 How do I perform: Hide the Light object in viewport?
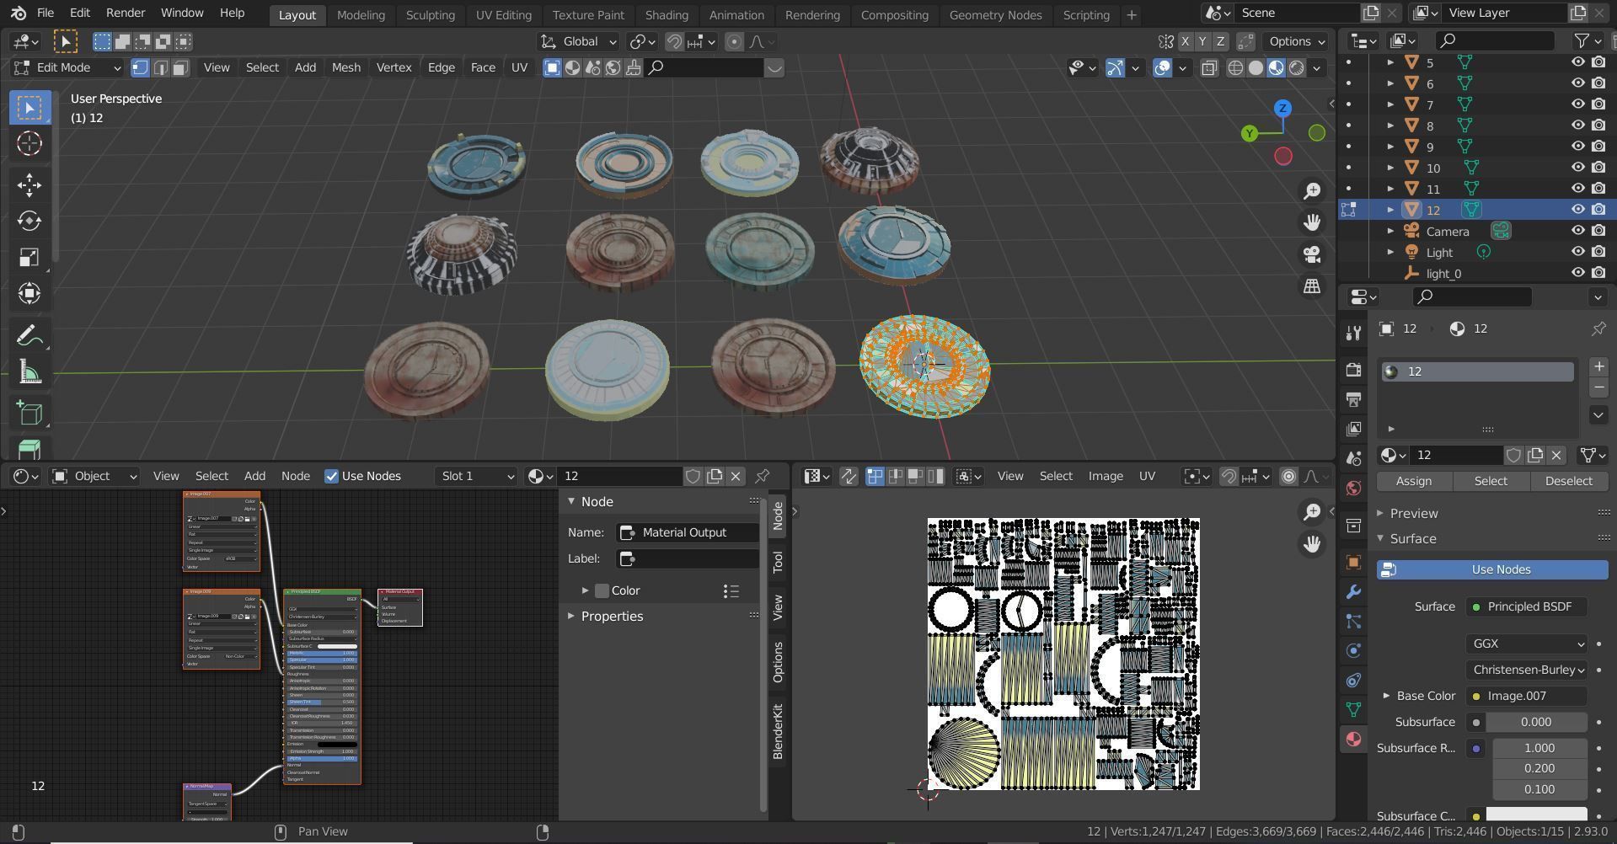tap(1577, 252)
